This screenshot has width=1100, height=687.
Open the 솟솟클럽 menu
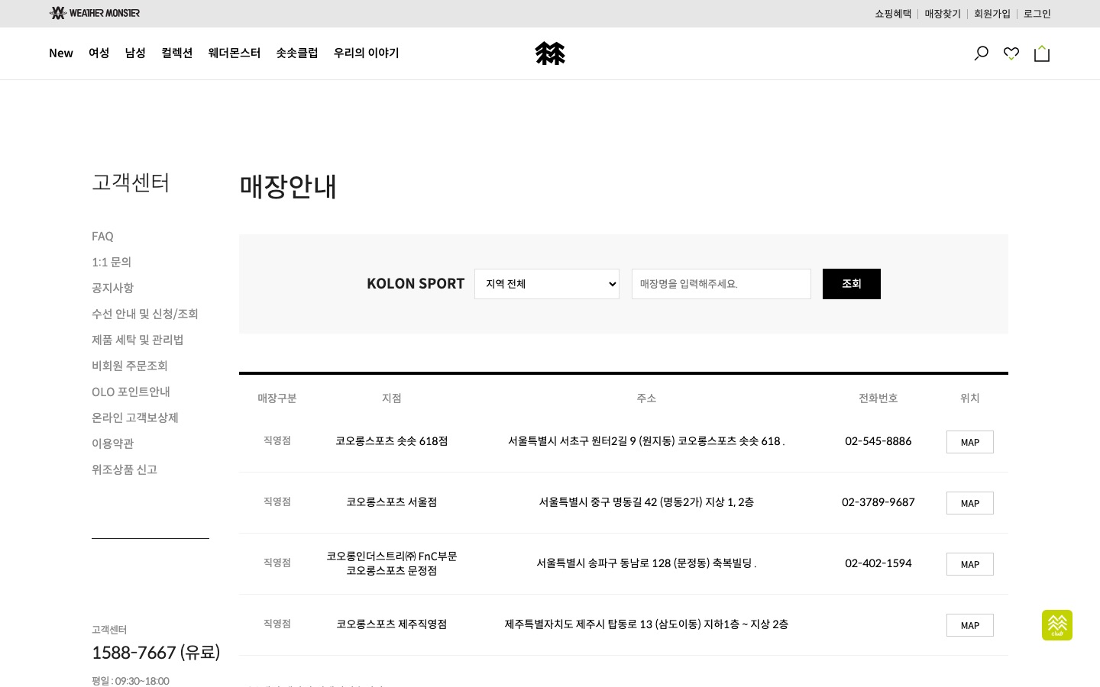coord(297,53)
